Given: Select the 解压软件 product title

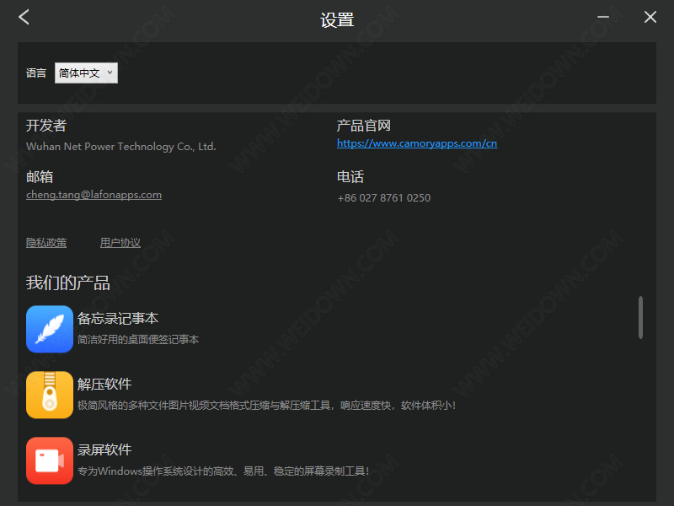Looking at the screenshot, I should click(x=104, y=385).
